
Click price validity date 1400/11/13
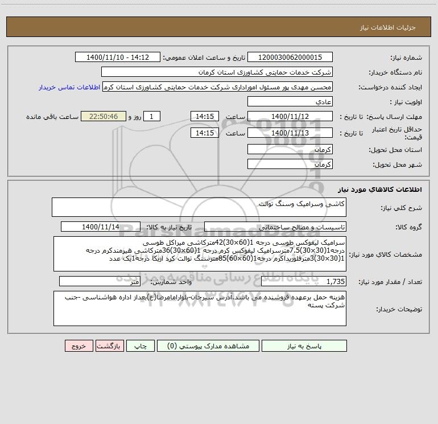tap(290, 133)
